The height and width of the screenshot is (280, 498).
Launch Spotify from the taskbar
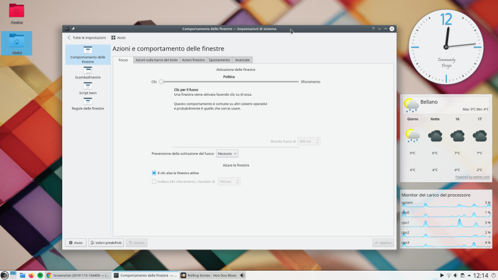click(x=40, y=275)
